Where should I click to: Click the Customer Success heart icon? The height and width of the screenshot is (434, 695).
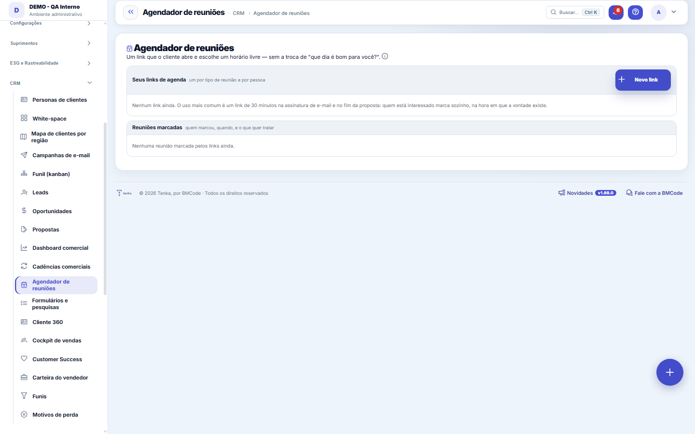click(x=24, y=359)
